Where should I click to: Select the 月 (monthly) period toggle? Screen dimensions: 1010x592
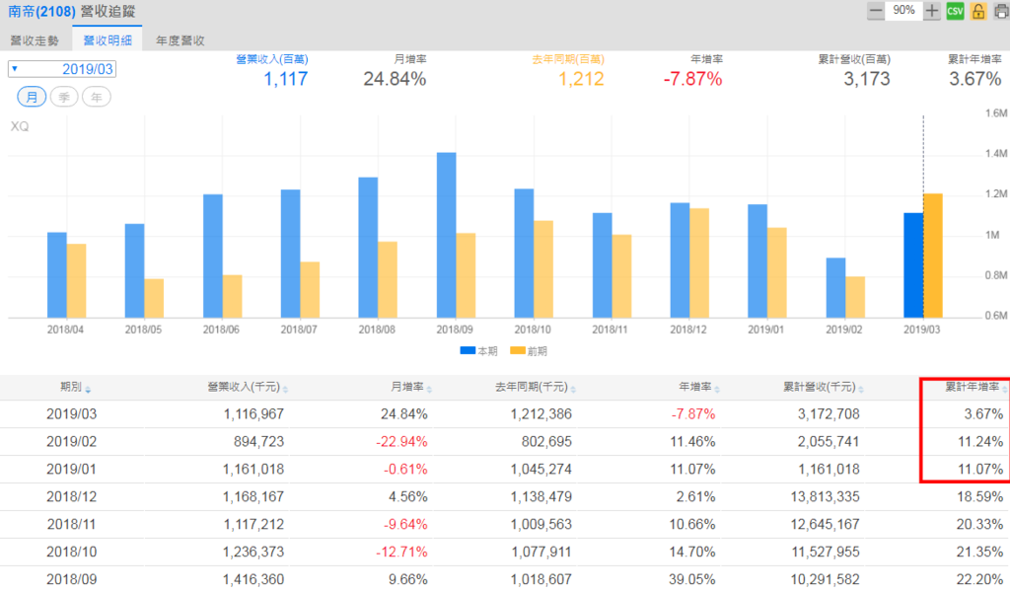pyautogui.click(x=32, y=98)
